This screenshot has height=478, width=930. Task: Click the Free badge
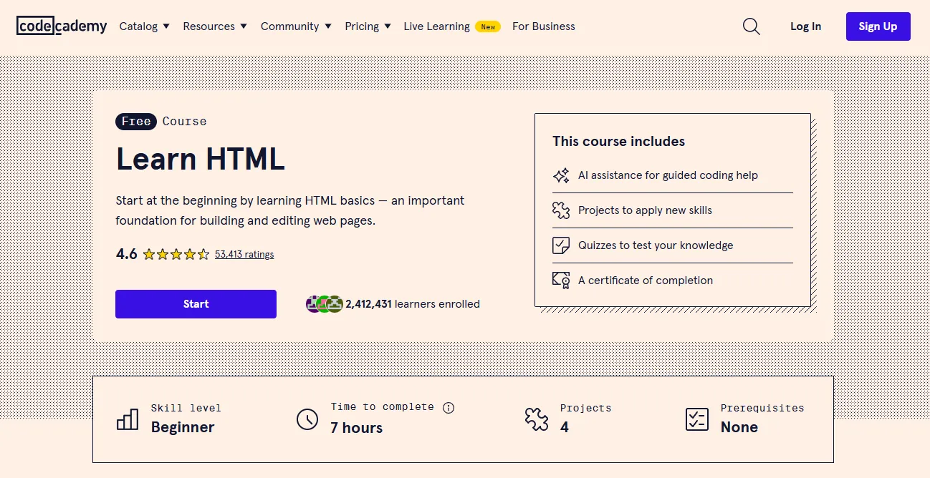coord(136,122)
